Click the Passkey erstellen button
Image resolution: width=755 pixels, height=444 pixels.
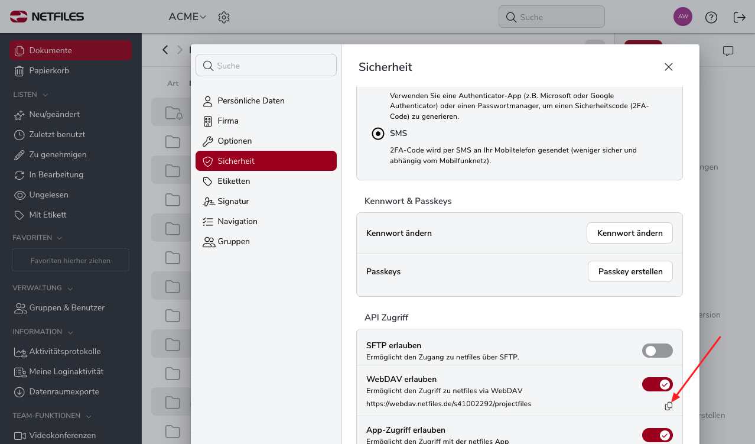630,271
